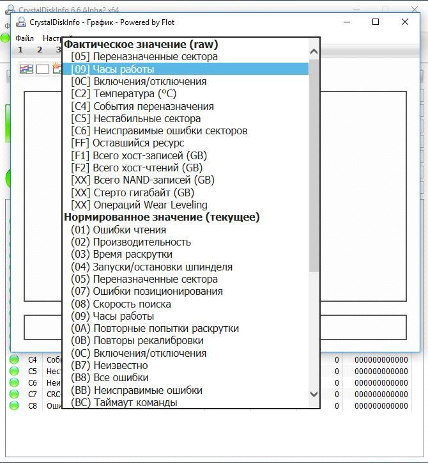Image resolution: width=428 pixels, height=463 pixels.
Task: Click the dropdown list scrollbar thumb
Action: tap(314, 166)
